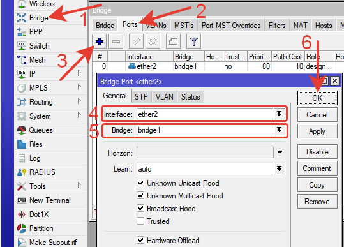Expand the IP submenu arrow
The height and width of the screenshot is (247, 344).
pos(79,73)
